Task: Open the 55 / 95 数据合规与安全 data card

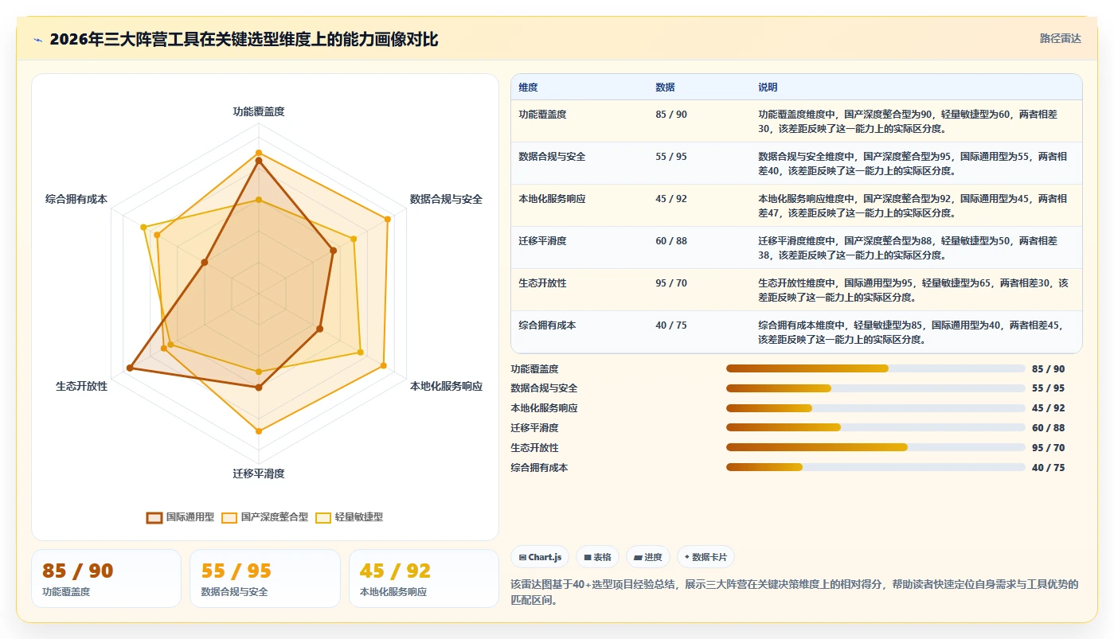Action: click(265, 579)
